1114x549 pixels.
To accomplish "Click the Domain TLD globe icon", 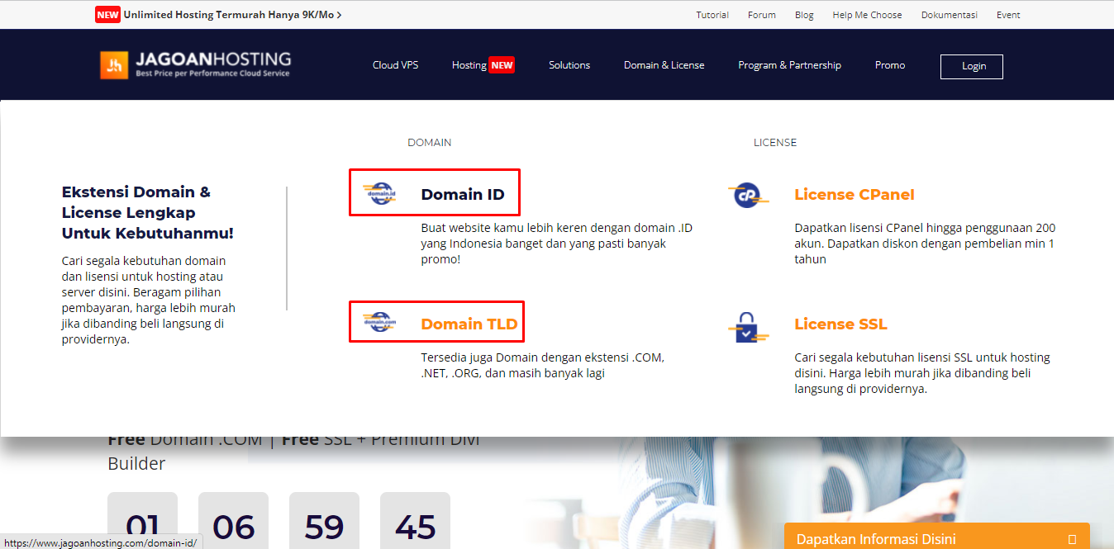I will (x=382, y=323).
